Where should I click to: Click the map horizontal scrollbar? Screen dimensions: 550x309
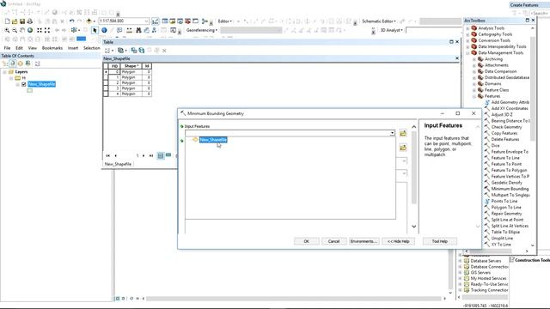(294, 299)
